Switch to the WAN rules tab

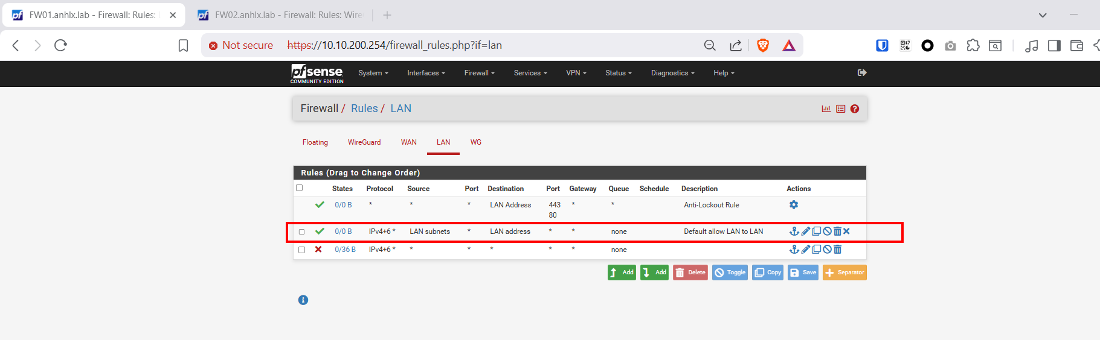(x=408, y=142)
